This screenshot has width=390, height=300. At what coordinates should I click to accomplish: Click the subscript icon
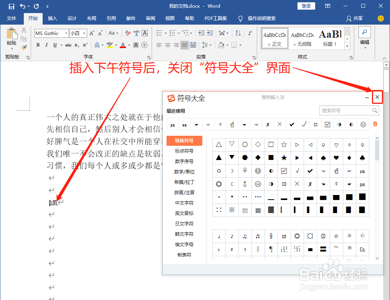76,45
